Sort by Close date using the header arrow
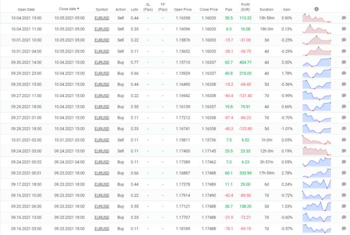Viewport: 350px width, 235px height. [x=78, y=9]
